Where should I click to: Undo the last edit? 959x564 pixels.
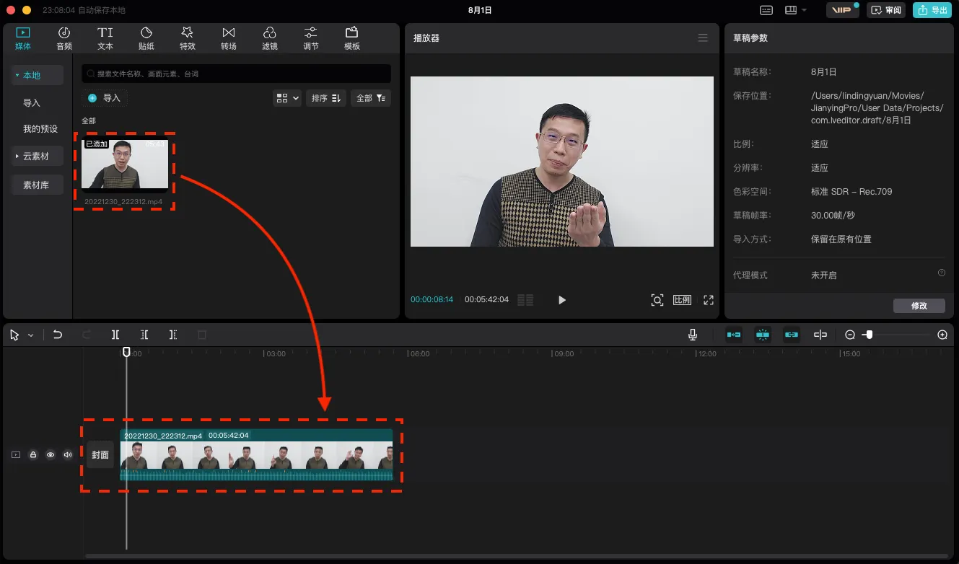[58, 335]
